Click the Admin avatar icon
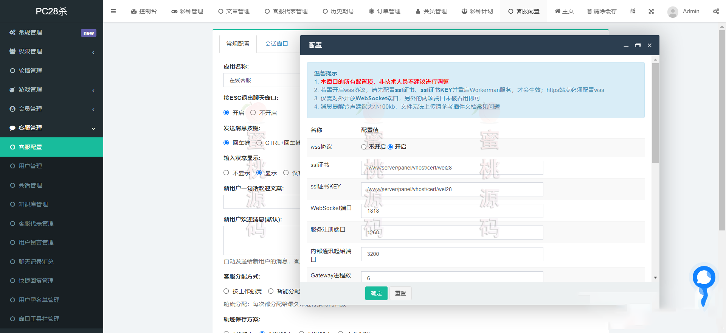Screen dimensions: 726x333 [x=673, y=12]
